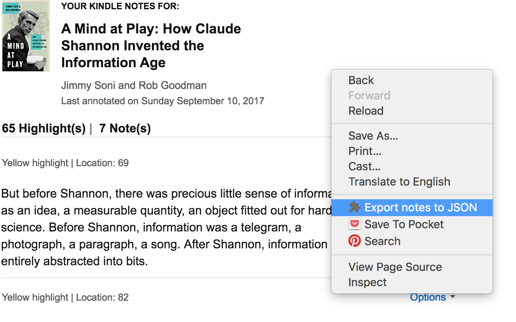This screenshot has width=516, height=322.
Task: Choose Reload from the context menu
Action: click(366, 111)
